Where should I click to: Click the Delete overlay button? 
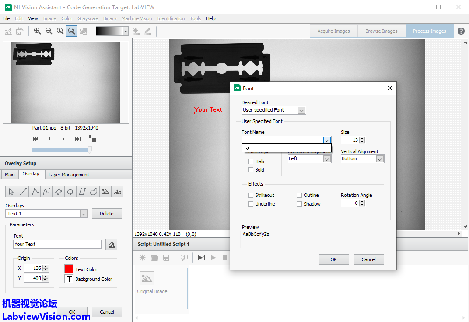pos(107,213)
